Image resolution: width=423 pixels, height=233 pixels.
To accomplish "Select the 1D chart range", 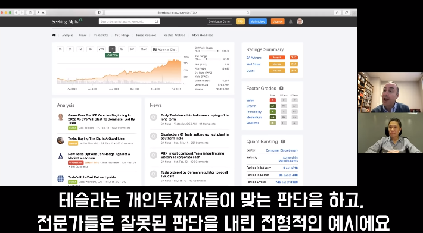I will pyautogui.click(x=60, y=49).
